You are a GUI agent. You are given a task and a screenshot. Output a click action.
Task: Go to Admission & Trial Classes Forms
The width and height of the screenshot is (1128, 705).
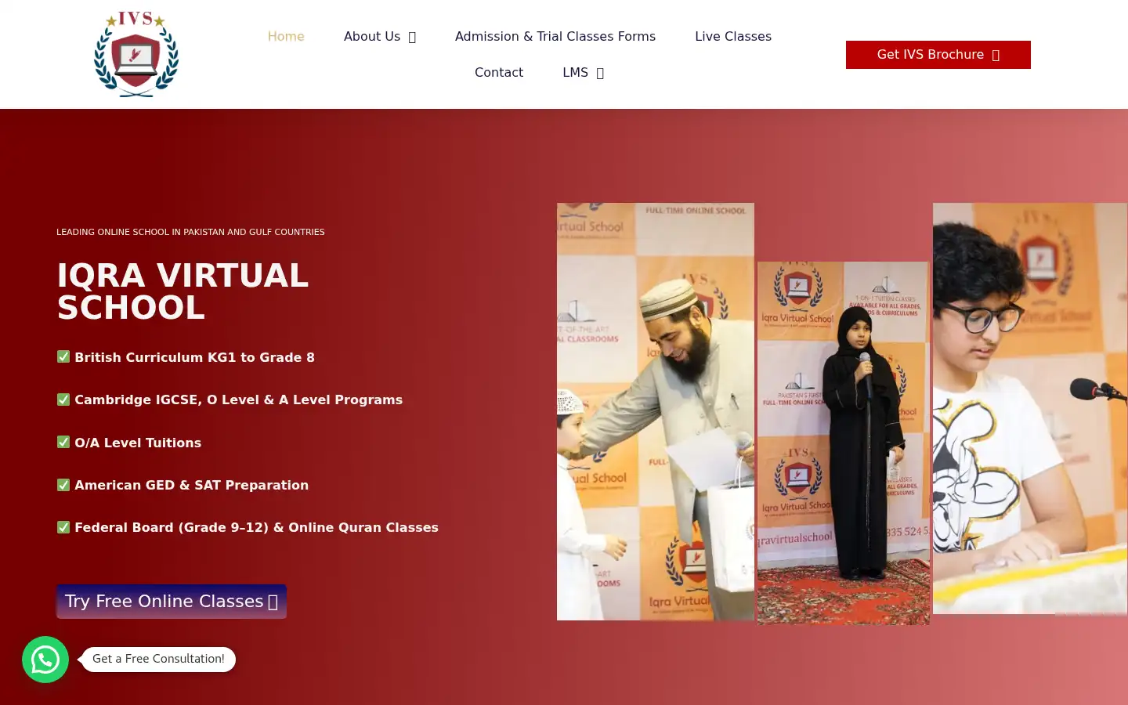(x=555, y=36)
